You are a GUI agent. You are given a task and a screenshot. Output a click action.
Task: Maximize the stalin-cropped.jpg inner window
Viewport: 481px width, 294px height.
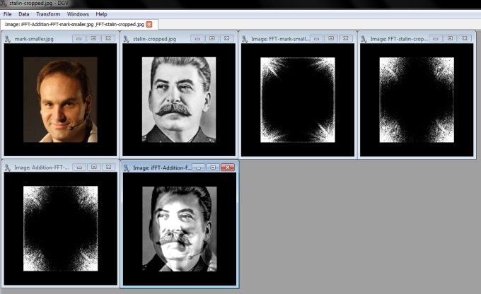tap(212, 38)
